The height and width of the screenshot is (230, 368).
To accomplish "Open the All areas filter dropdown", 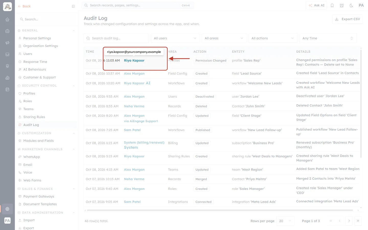I will 224,38.
